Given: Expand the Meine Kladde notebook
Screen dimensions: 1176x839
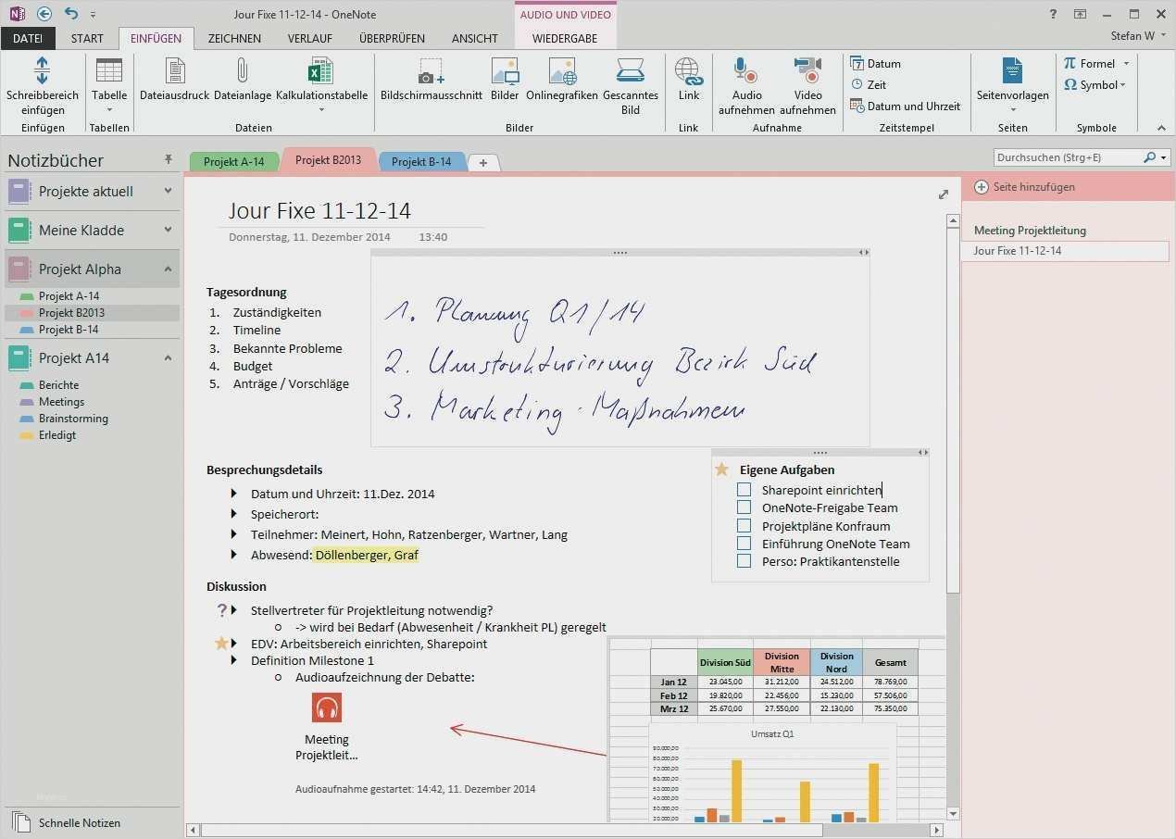Looking at the screenshot, I should click(x=168, y=230).
